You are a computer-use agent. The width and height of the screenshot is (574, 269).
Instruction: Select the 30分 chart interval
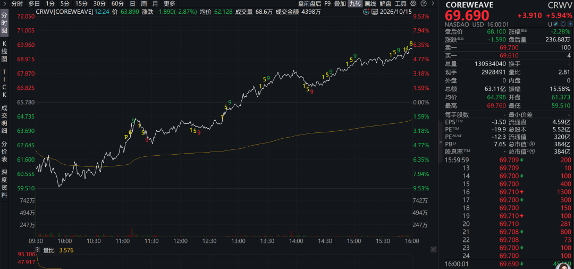click(x=99, y=4)
